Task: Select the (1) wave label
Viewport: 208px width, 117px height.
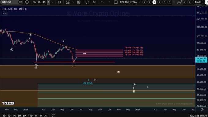Action: [73, 66]
